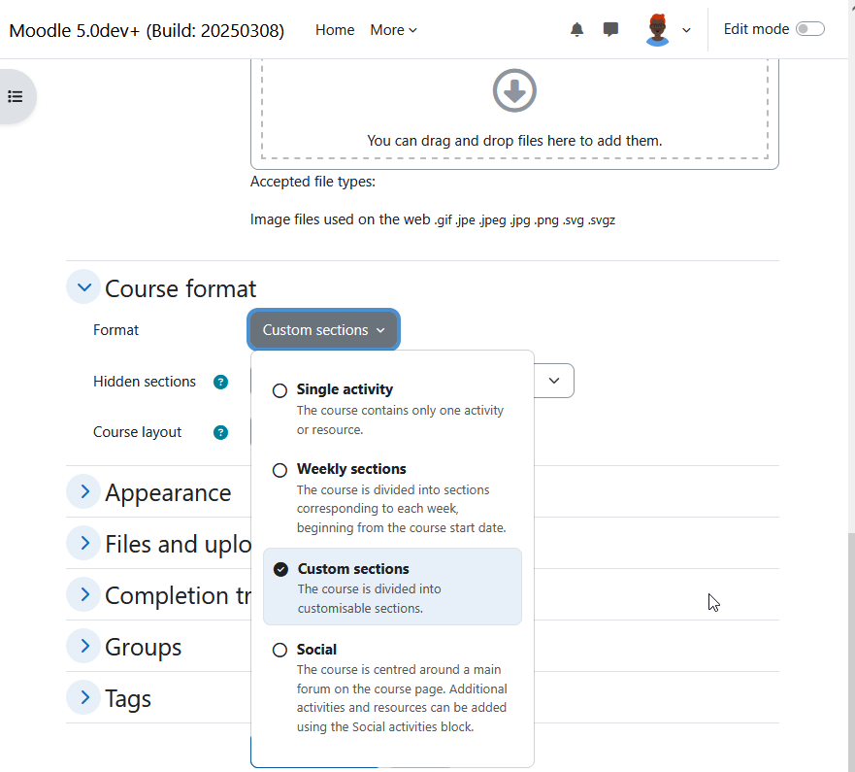Click the Accepted file types text

[x=312, y=182]
